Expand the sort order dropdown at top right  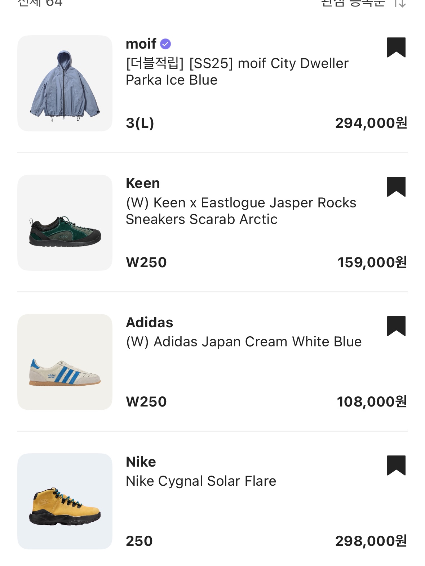tap(363, 3)
